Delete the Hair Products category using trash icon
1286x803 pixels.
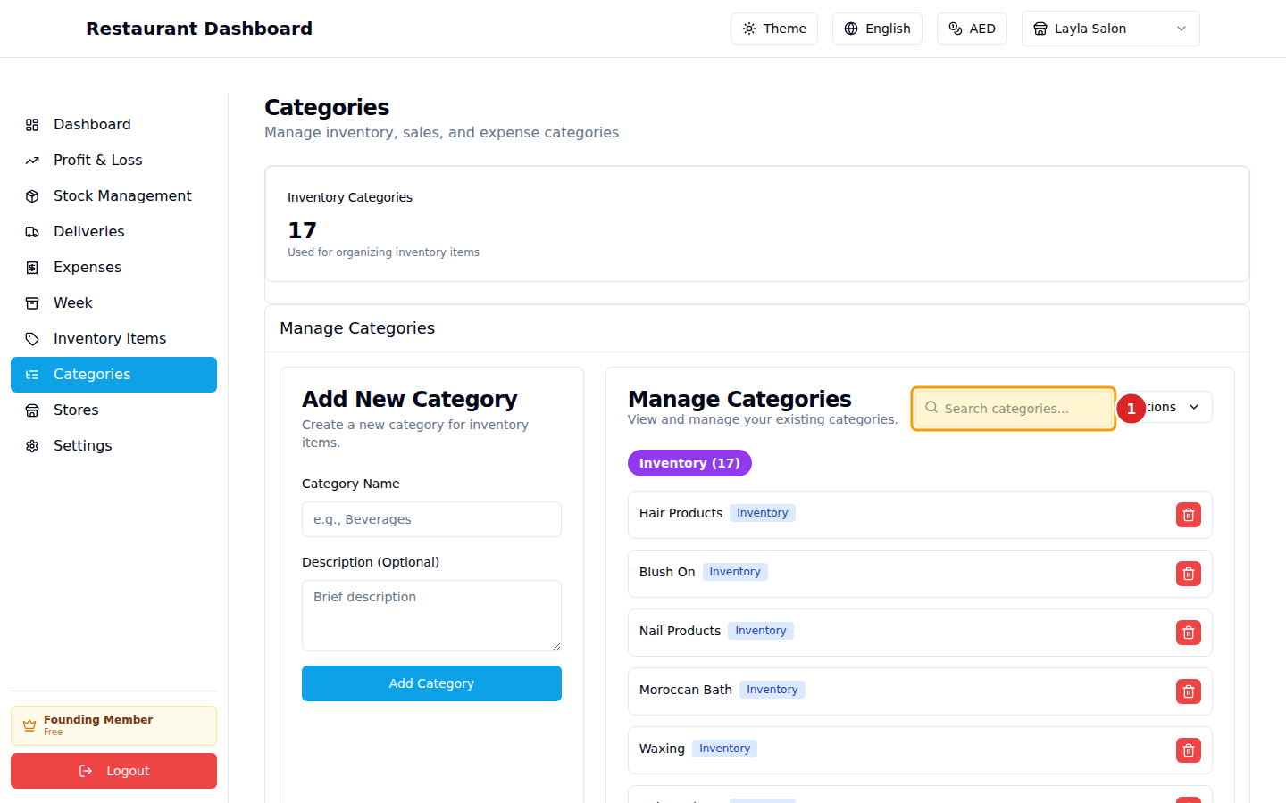point(1188,514)
